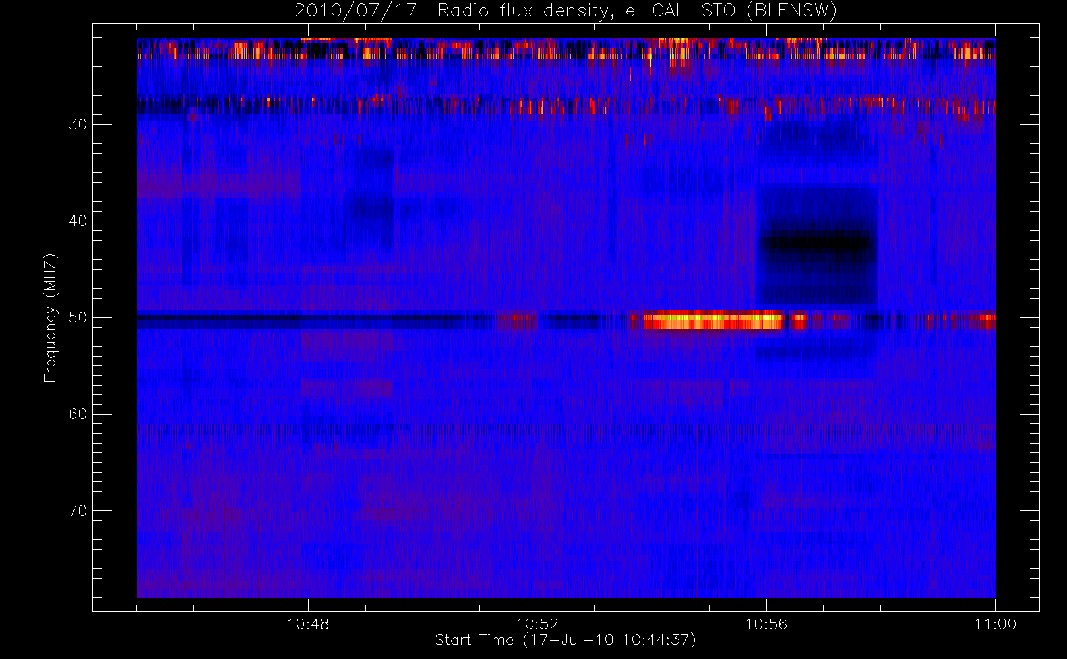Click the time tick label '11:00'

pos(995,624)
